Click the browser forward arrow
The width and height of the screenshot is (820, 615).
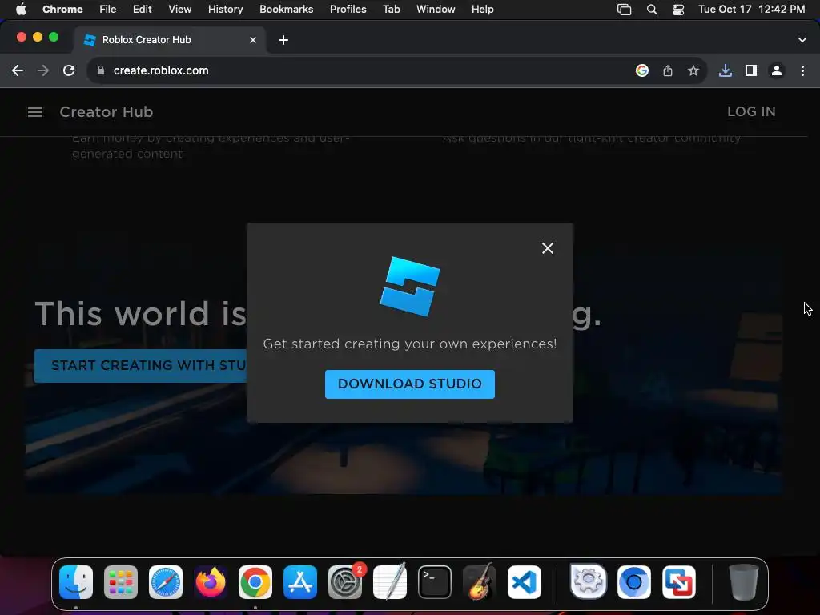coord(43,70)
